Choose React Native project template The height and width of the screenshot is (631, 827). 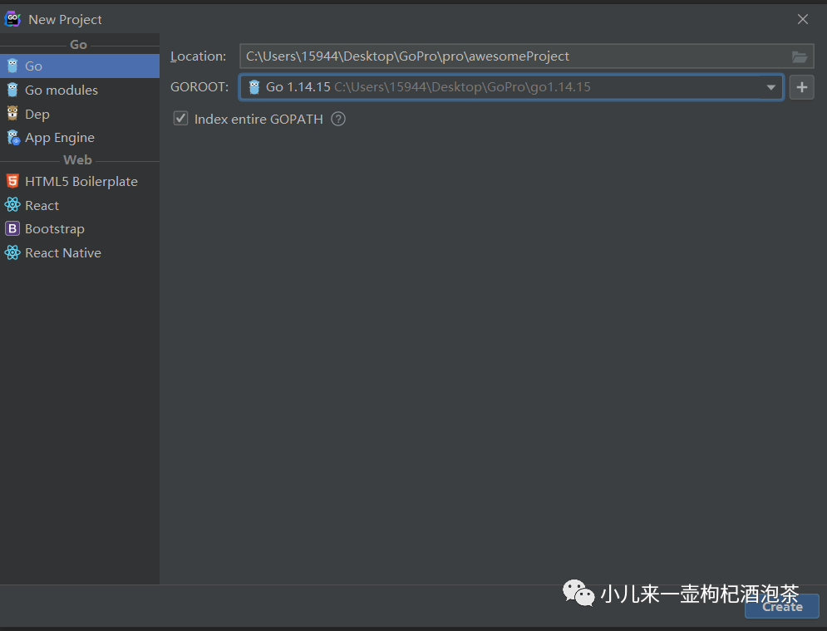pyautogui.click(x=80, y=253)
